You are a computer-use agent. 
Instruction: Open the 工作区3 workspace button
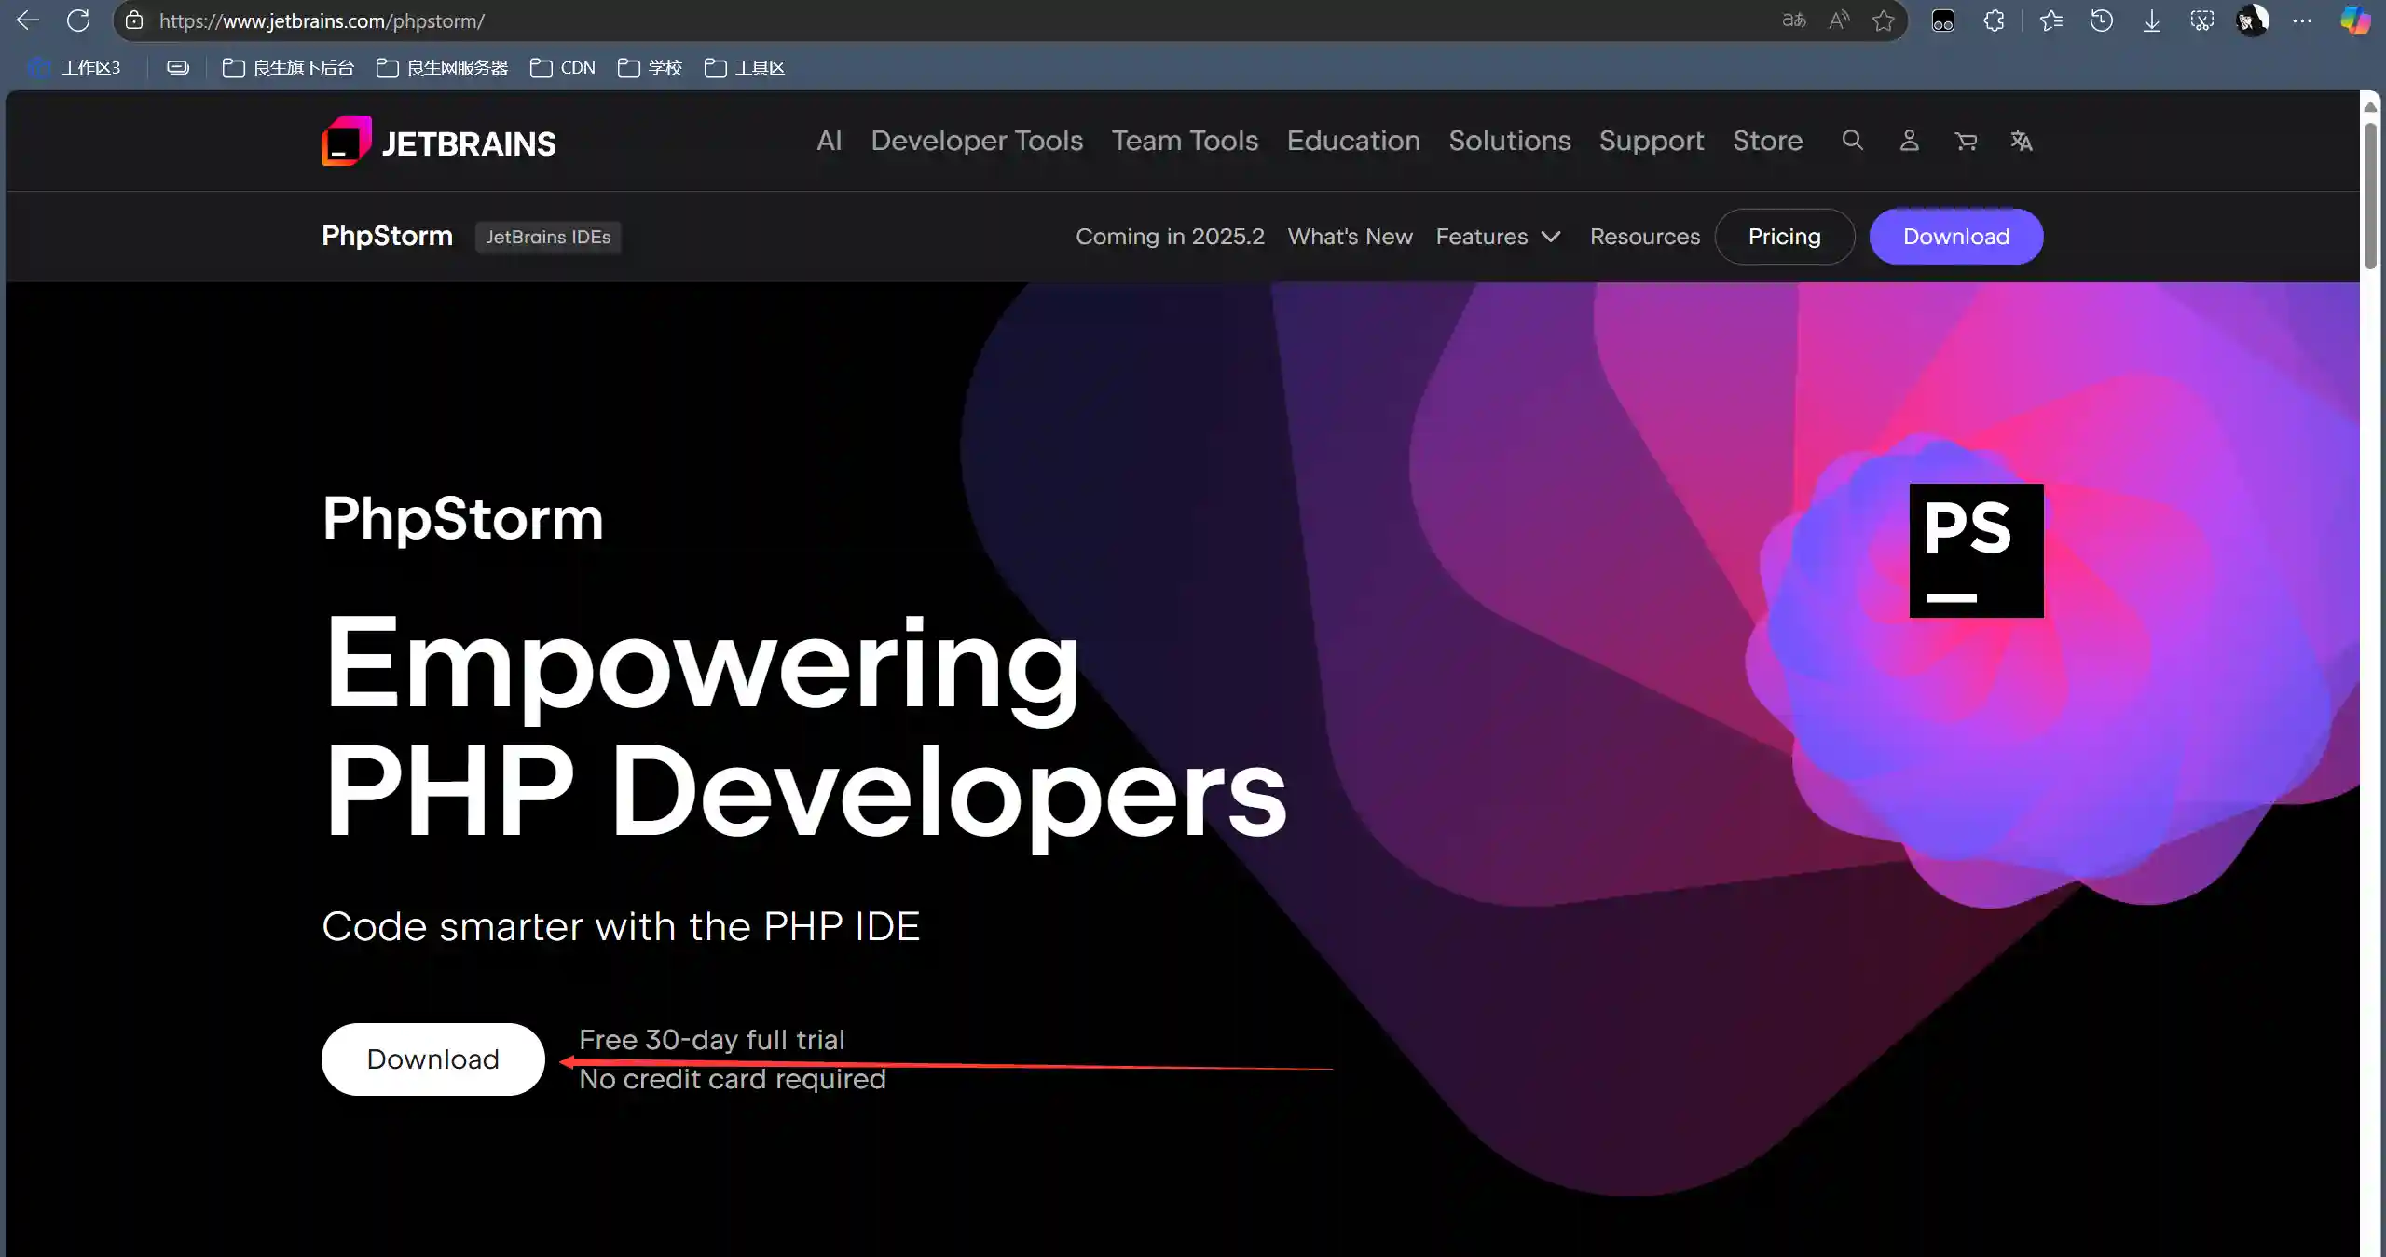(75, 67)
